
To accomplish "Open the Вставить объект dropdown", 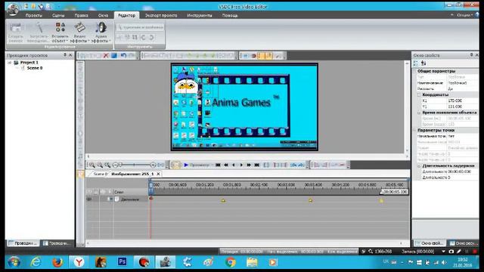I will 60,32.
